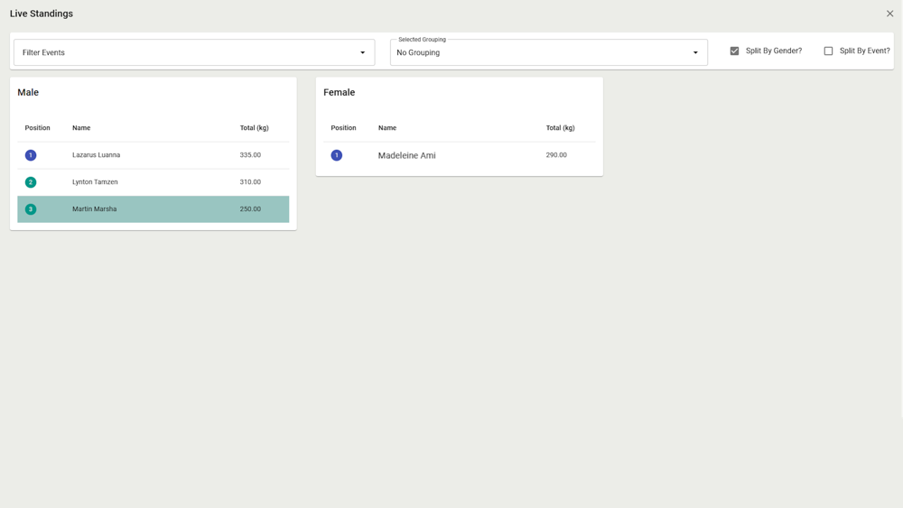The height and width of the screenshot is (508, 903).
Task: Click position 1 badge for Madeleine Ami
Action: pyautogui.click(x=336, y=155)
